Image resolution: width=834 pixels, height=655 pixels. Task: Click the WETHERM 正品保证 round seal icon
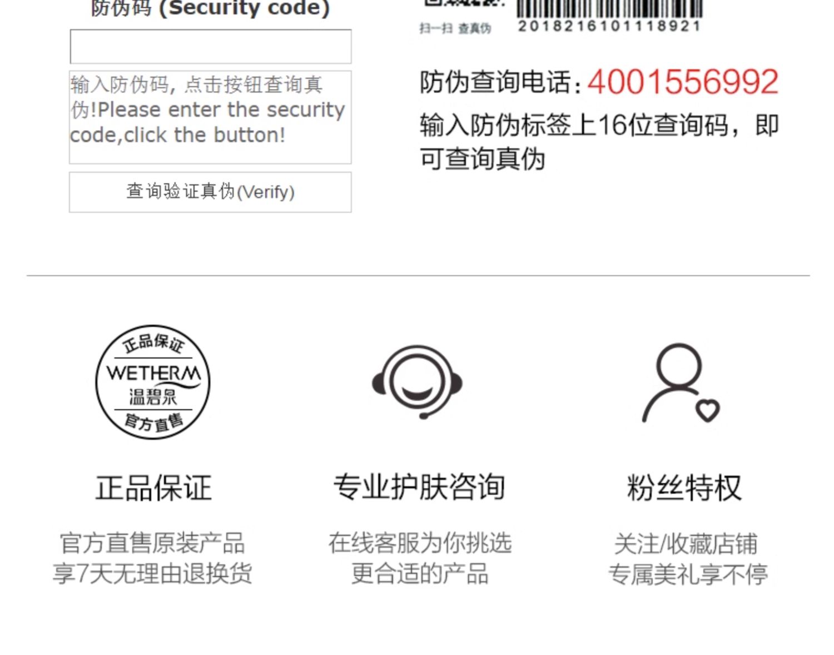pyautogui.click(x=153, y=383)
